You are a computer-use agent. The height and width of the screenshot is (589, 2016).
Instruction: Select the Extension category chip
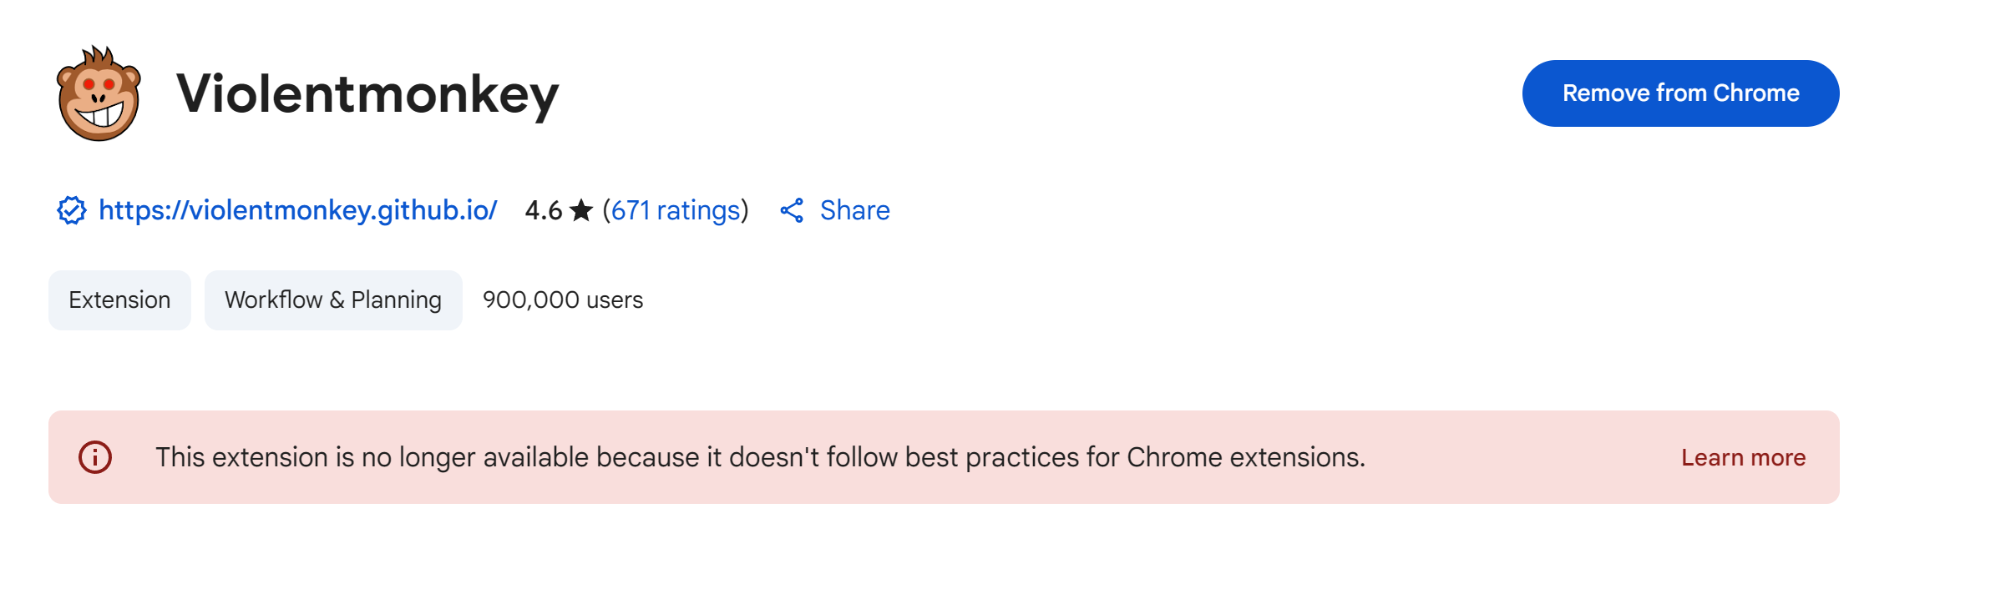point(119,300)
